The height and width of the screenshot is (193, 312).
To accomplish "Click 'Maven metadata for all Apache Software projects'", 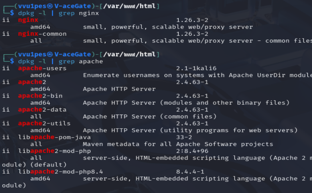I will point(178,144).
